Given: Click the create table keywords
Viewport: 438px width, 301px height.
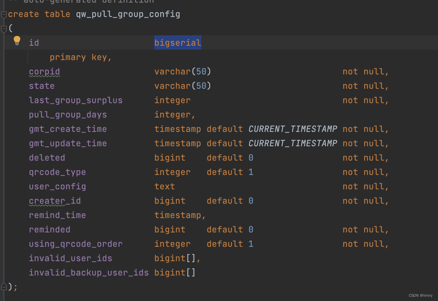Looking at the screenshot, I should [x=39, y=14].
